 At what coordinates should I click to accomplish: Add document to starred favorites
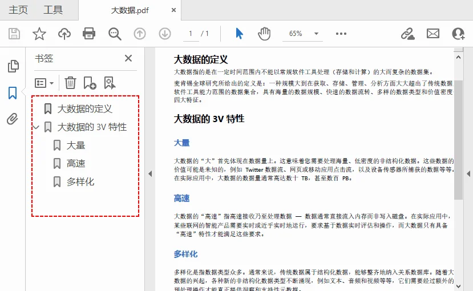tap(39, 34)
